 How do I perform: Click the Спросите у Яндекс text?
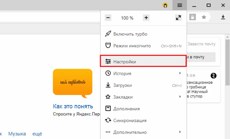tap(76, 114)
